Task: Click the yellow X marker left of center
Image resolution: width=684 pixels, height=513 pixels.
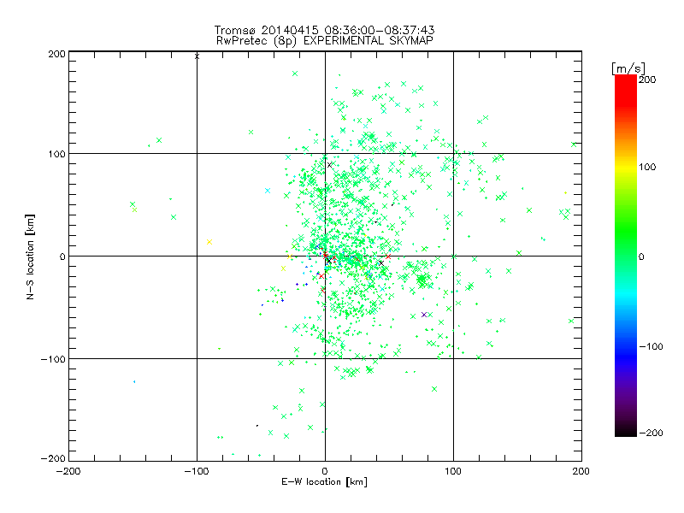Action: tap(209, 242)
